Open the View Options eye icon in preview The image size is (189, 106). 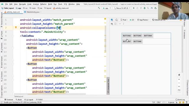tap(112, 24)
